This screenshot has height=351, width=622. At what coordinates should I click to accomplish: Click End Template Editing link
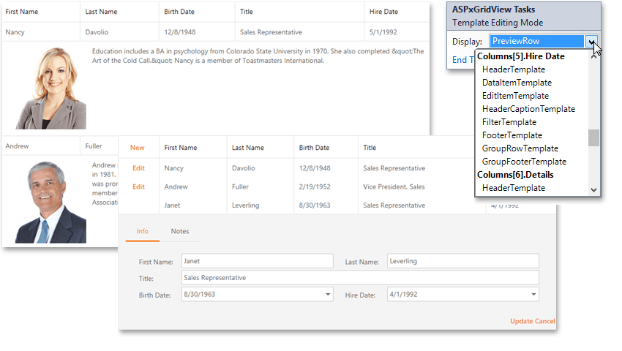463,60
